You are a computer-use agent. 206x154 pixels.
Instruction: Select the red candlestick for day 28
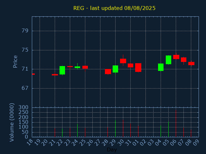click(108, 72)
